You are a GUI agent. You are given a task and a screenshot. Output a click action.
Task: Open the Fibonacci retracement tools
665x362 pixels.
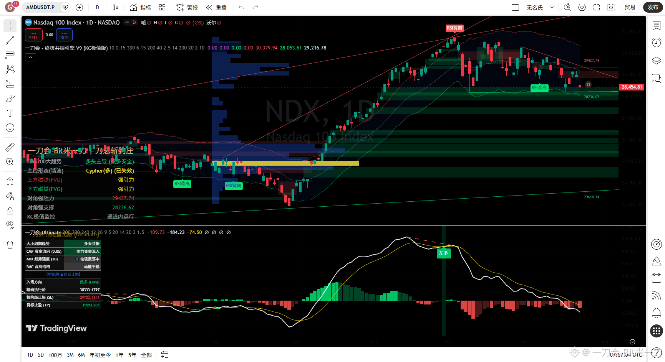tap(10, 55)
